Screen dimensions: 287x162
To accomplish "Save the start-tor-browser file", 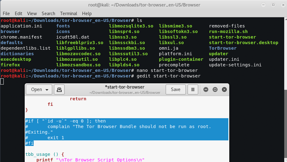I will tap(176, 89).
